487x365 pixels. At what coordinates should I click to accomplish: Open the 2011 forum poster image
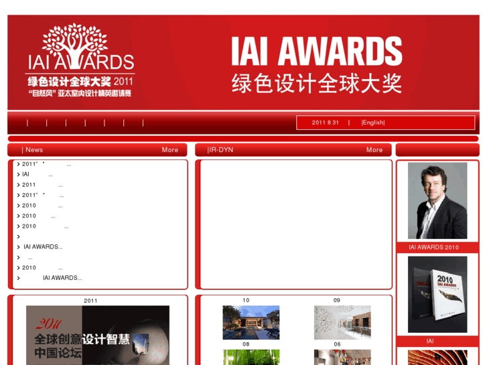[98, 335]
